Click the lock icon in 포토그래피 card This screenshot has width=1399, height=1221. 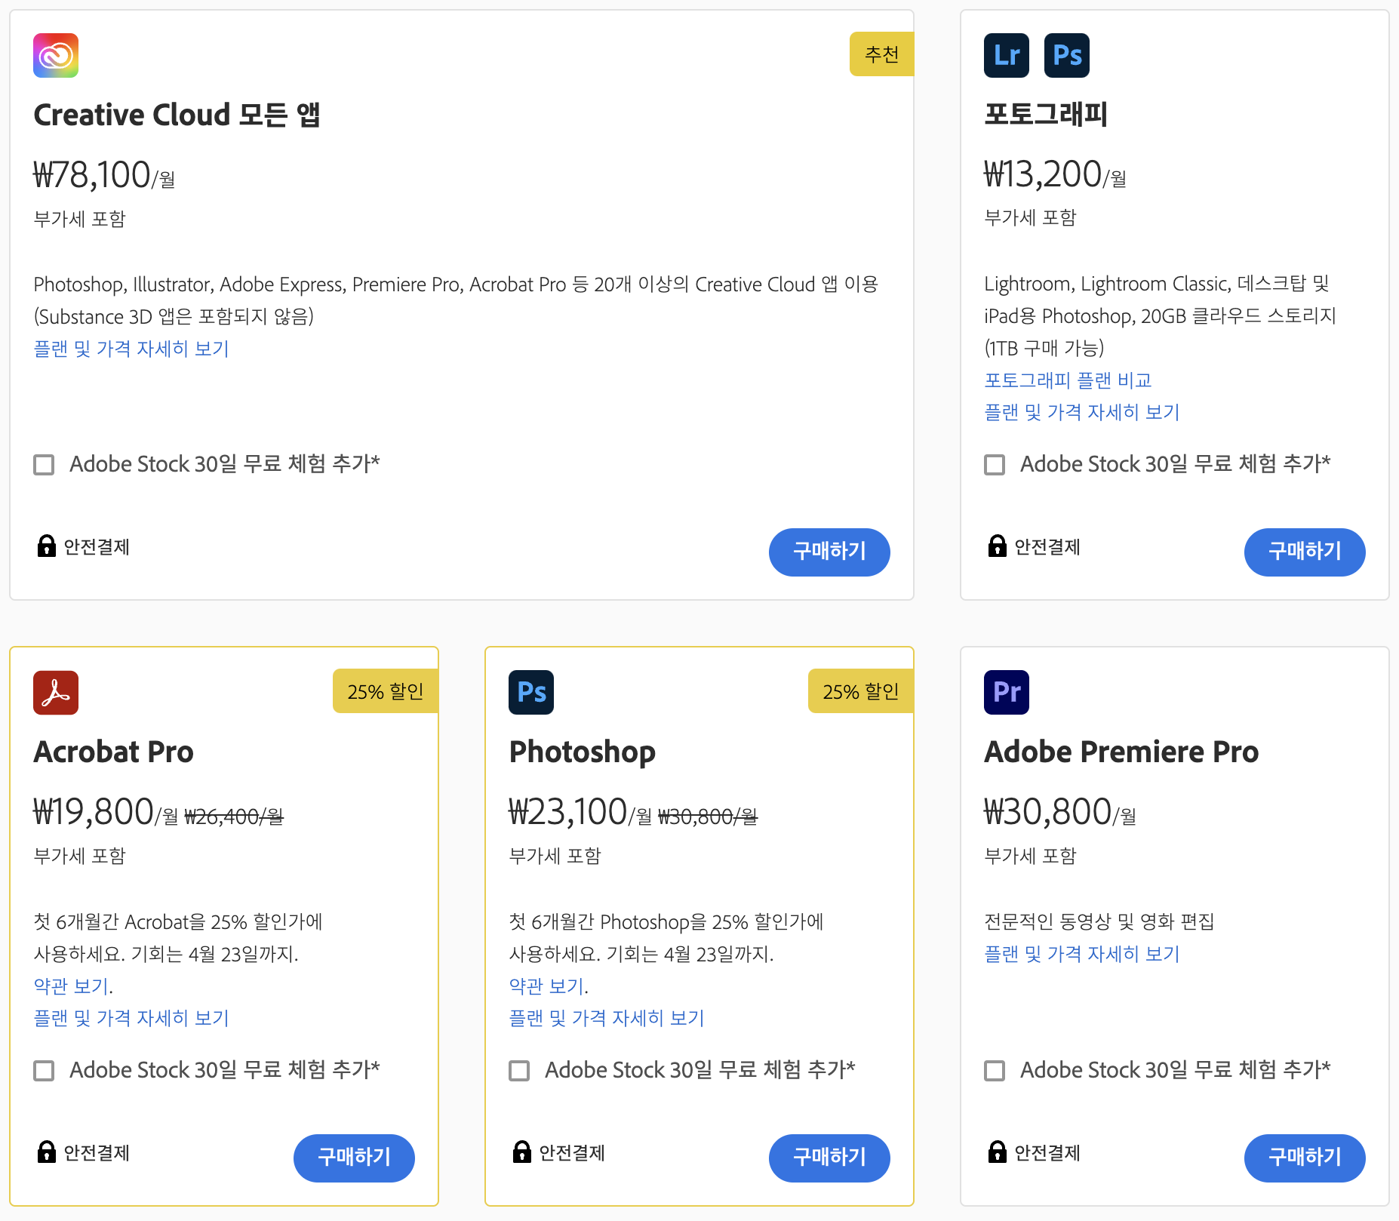tap(998, 546)
